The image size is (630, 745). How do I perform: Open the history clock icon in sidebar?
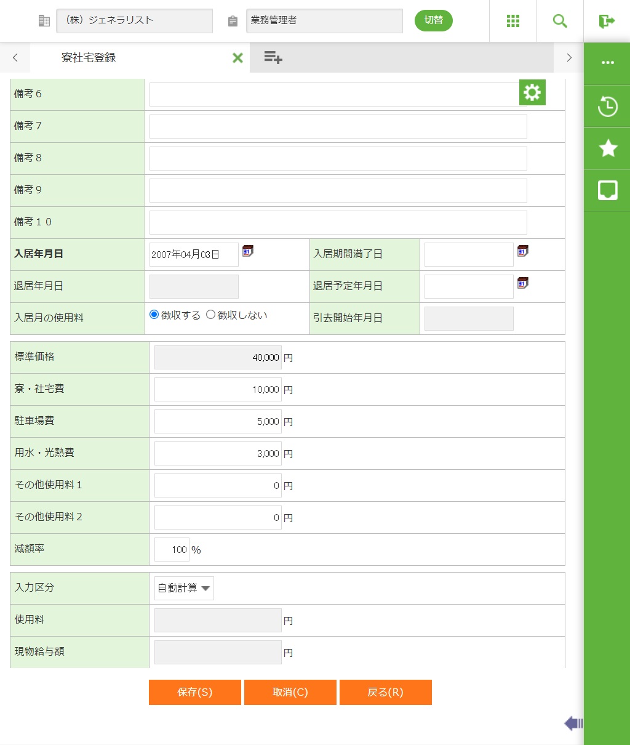coord(607,107)
